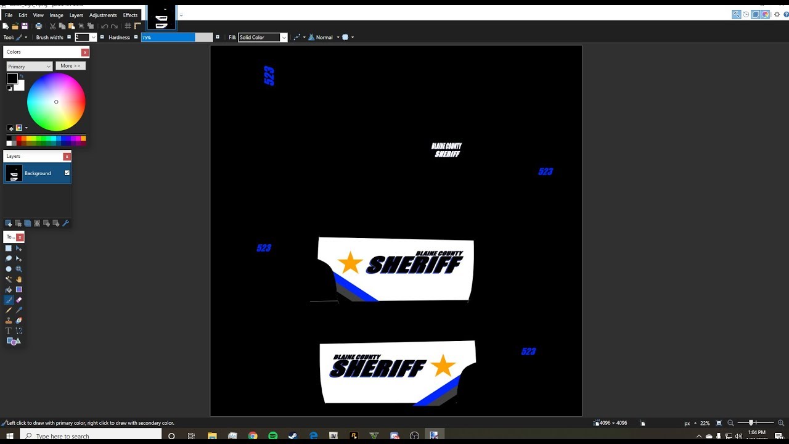Open the Tool chooser dropdown
789x444 pixels.
click(x=21, y=38)
